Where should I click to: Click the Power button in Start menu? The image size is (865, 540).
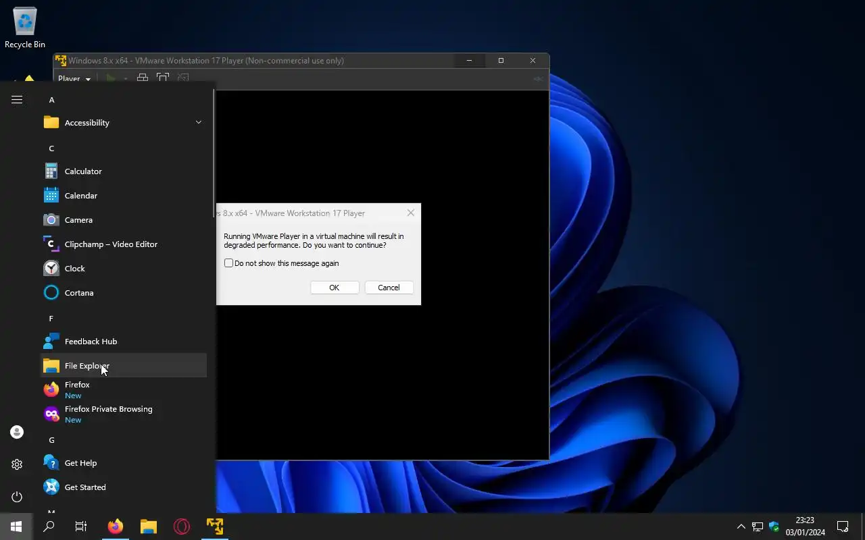(x=17, y=497)
